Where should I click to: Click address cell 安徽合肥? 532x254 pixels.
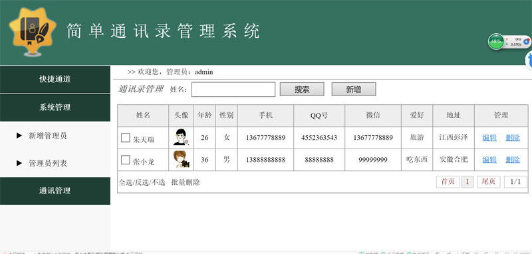[454, 160]
